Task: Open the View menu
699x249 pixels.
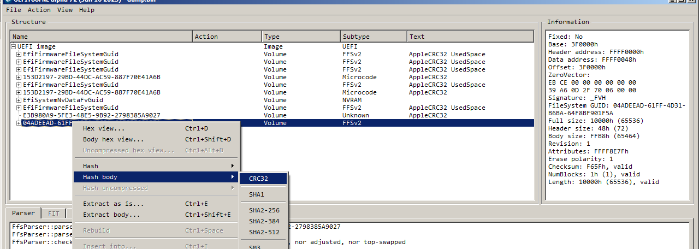Action: (65, 10)
